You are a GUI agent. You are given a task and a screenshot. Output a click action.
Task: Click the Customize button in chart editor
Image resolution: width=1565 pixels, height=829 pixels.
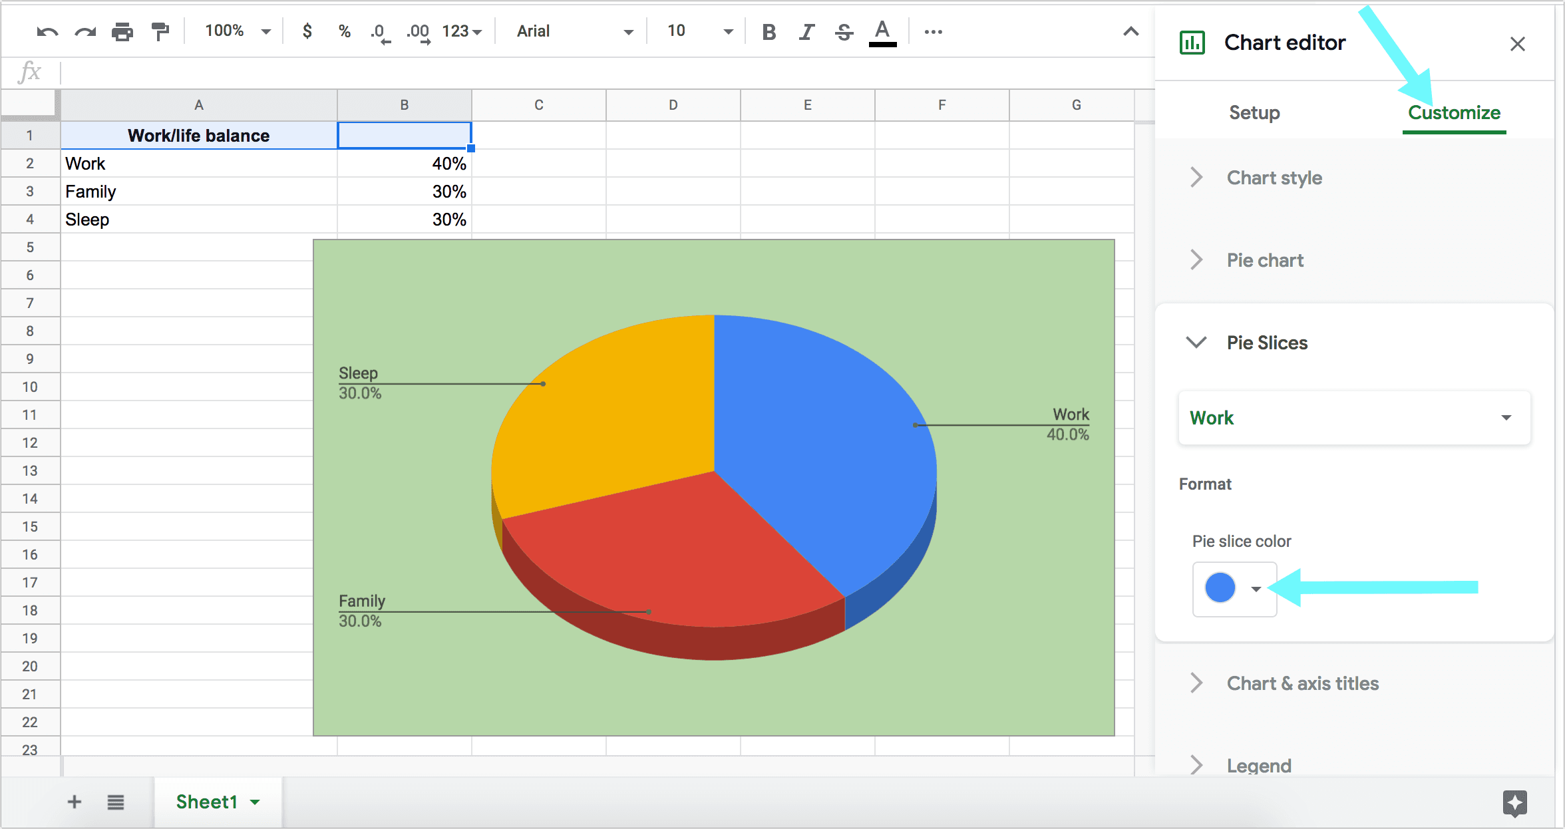1455,113
